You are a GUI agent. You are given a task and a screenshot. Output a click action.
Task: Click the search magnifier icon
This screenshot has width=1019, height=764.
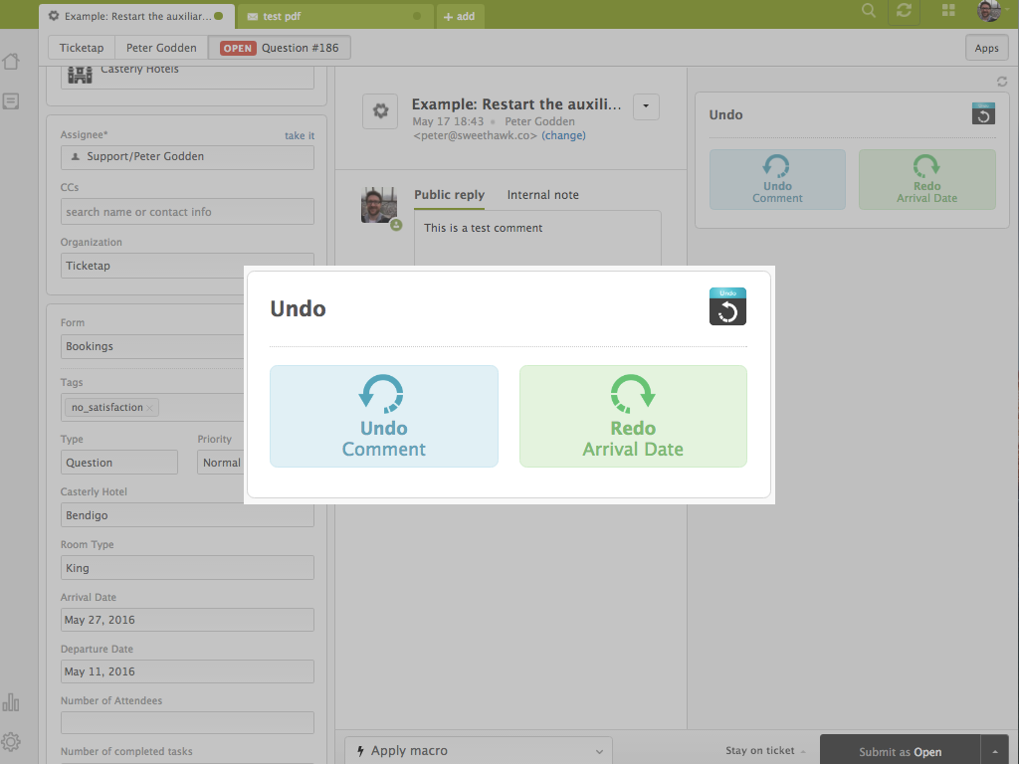[869, 11]
